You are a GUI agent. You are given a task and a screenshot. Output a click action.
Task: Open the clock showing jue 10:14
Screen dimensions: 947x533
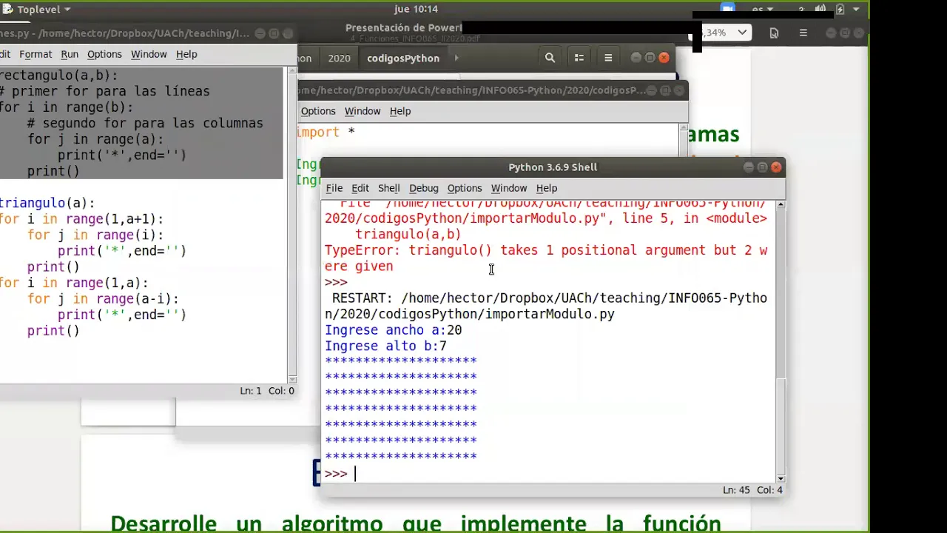(417, 9)
